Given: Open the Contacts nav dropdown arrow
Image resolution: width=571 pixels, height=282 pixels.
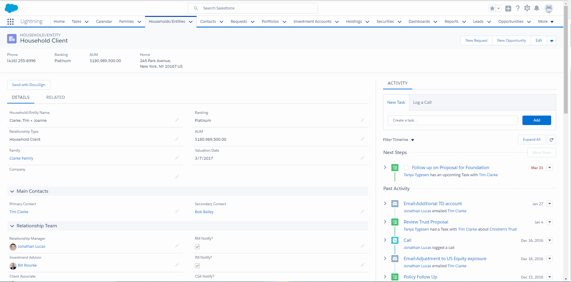Looking at the screenshot, I should point(221,22).
